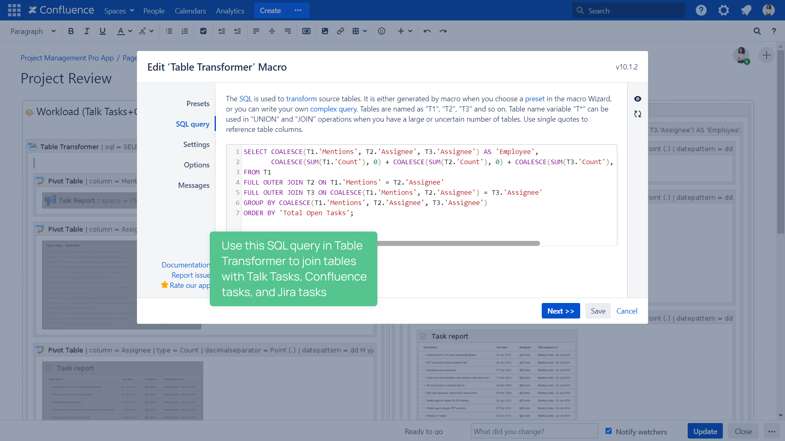Apply underline formatting
Viewport: 785px width, 441px height.
102,31
